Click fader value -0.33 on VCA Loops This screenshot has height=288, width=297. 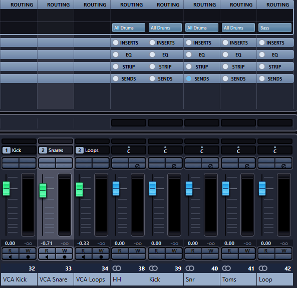(83, 243)
